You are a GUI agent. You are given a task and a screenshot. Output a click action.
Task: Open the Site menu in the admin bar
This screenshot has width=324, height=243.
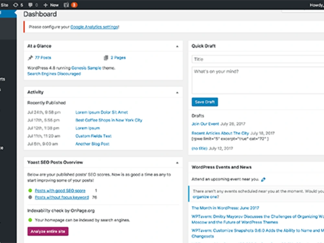click(5, 5)
